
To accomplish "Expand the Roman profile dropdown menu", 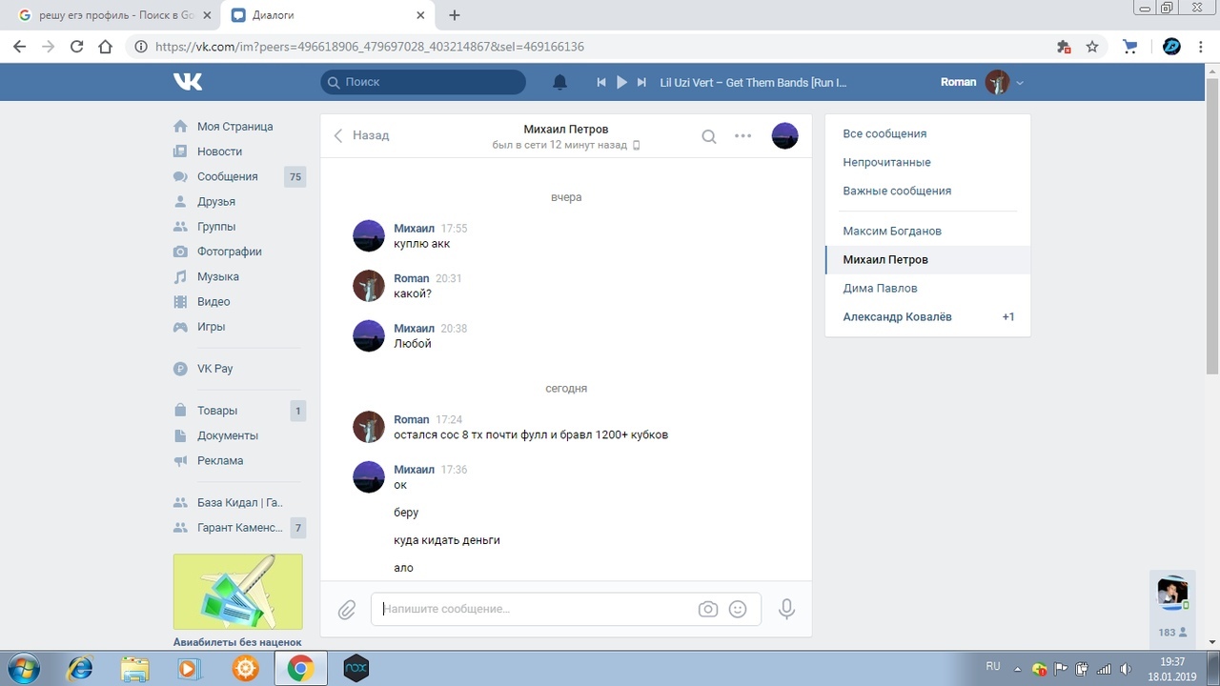I will pos(1019,83).
